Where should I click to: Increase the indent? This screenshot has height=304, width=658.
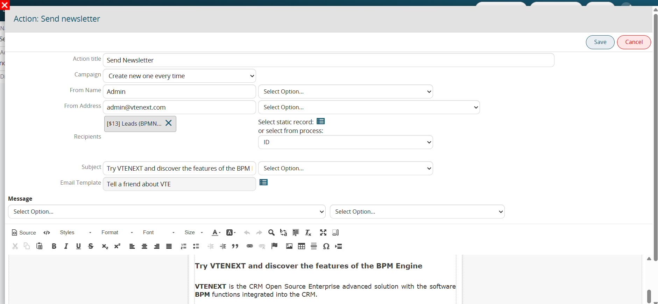click(x=223, y=246)
